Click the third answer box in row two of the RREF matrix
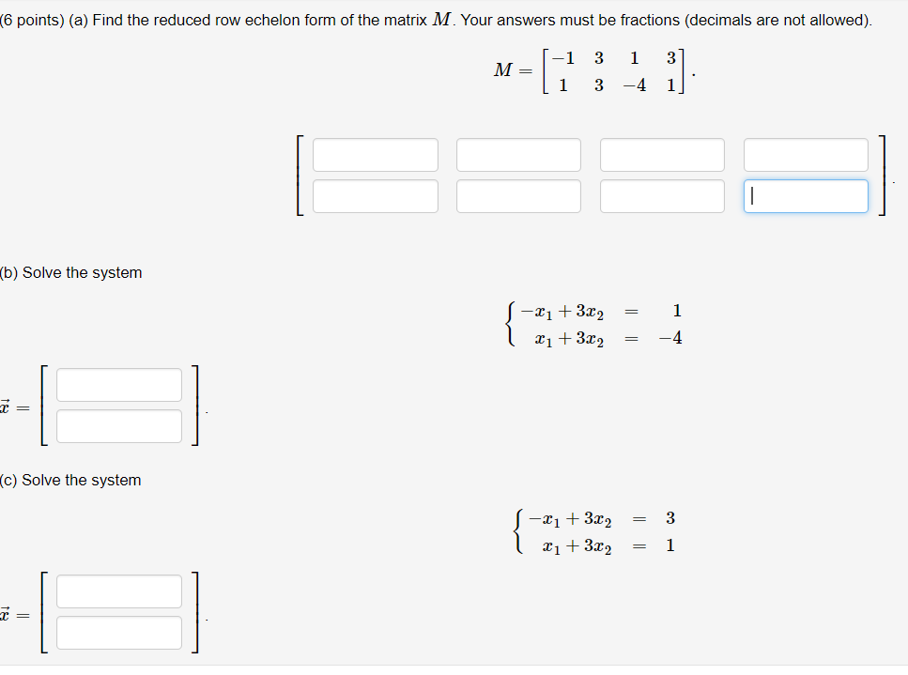 point(662,196)
